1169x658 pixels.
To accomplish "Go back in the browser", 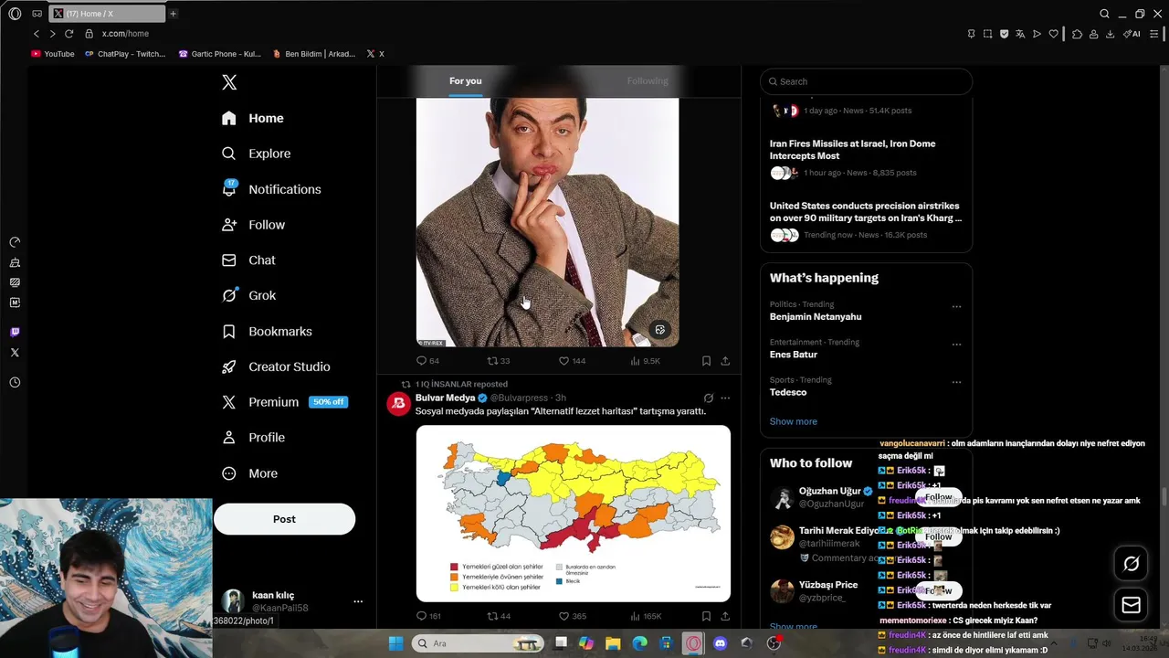I will [37, 34].
